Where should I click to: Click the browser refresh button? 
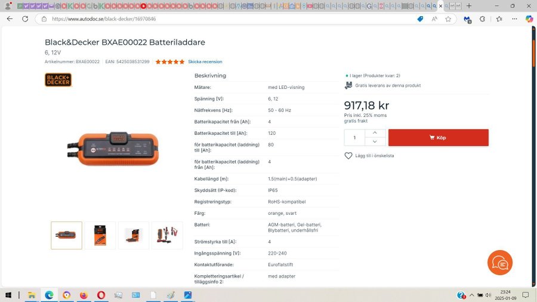25,19
